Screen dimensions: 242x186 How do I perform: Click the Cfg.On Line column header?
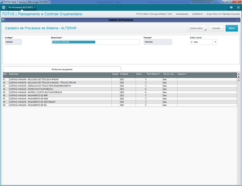pos(170,75)
